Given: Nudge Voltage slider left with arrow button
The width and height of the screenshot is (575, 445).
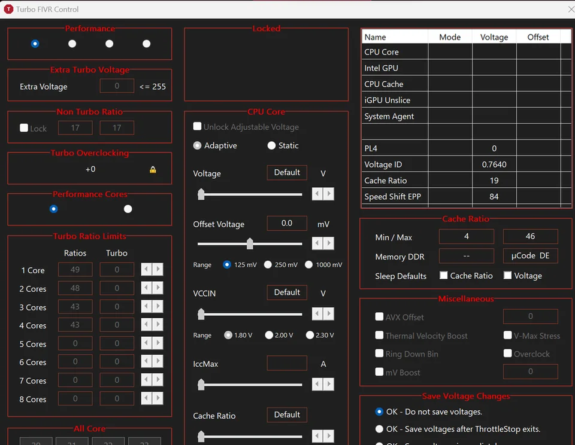Looking at the screenshot, I should click(317, 194).
